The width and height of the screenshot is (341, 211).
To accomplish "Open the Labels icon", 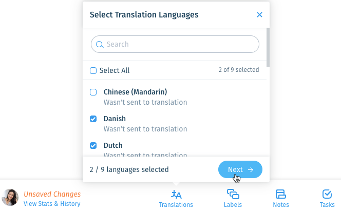I will click(233, 194).
